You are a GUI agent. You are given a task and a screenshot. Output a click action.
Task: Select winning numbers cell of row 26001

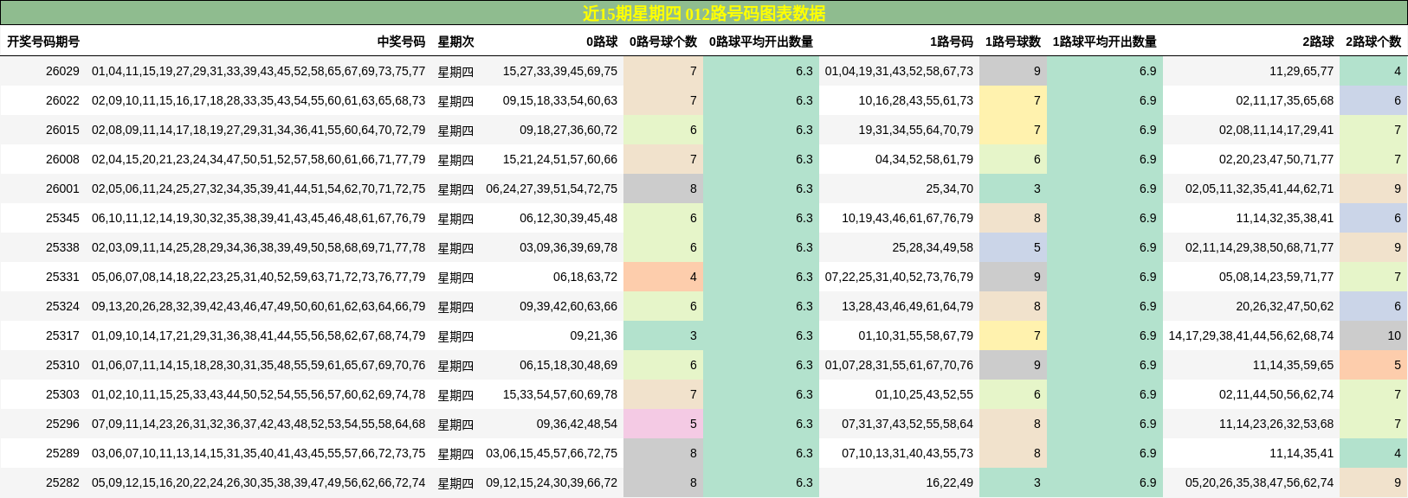(259, 188)
